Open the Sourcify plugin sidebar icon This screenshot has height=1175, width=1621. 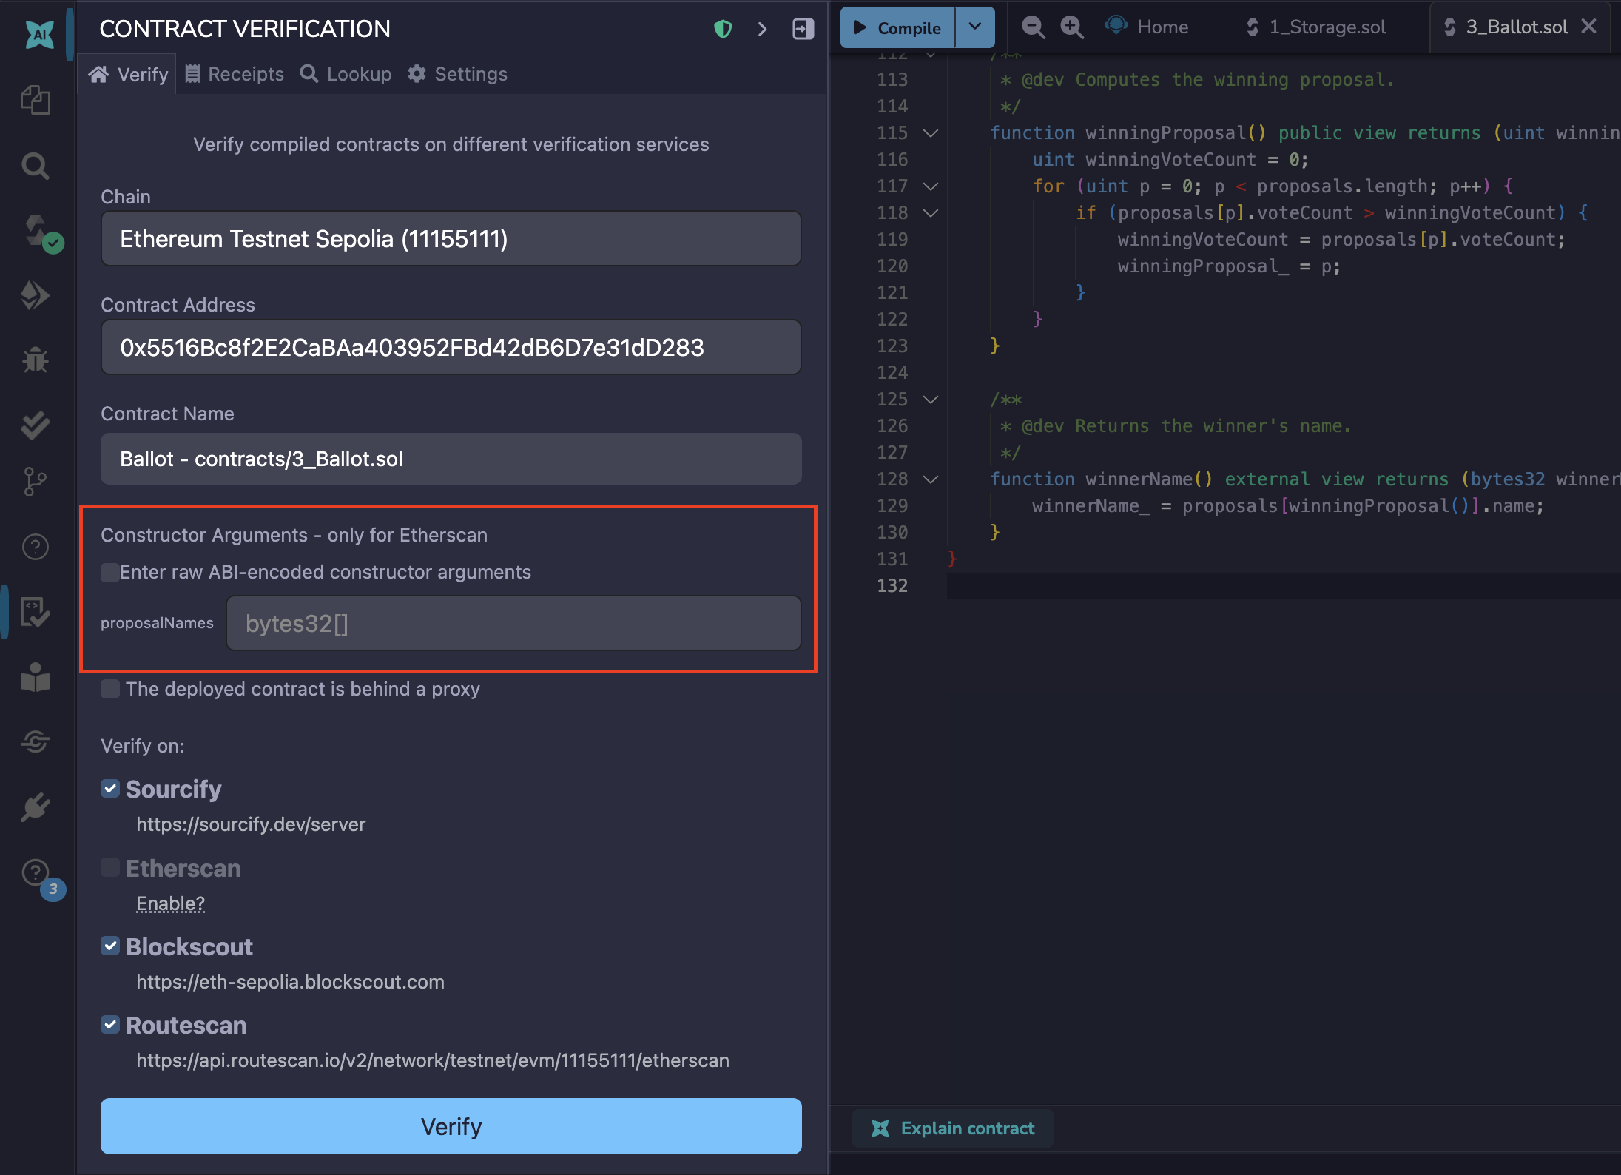click(x=36, y=741)
